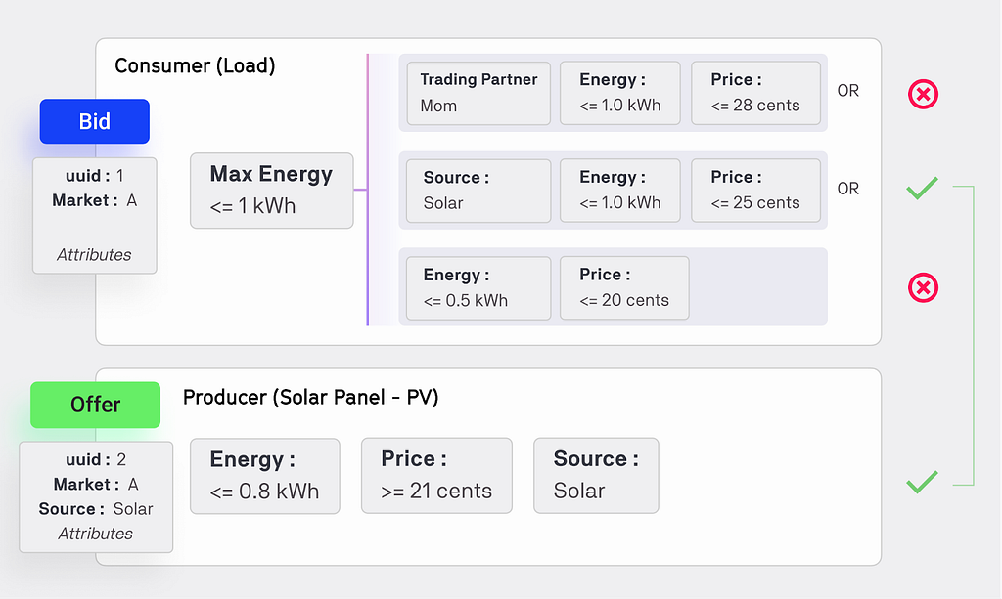Image resolution: width=1002 pixels, height=599 pixels.
Task: Open the Bid attributes card with uuid 1
Action: click(95, 216)
